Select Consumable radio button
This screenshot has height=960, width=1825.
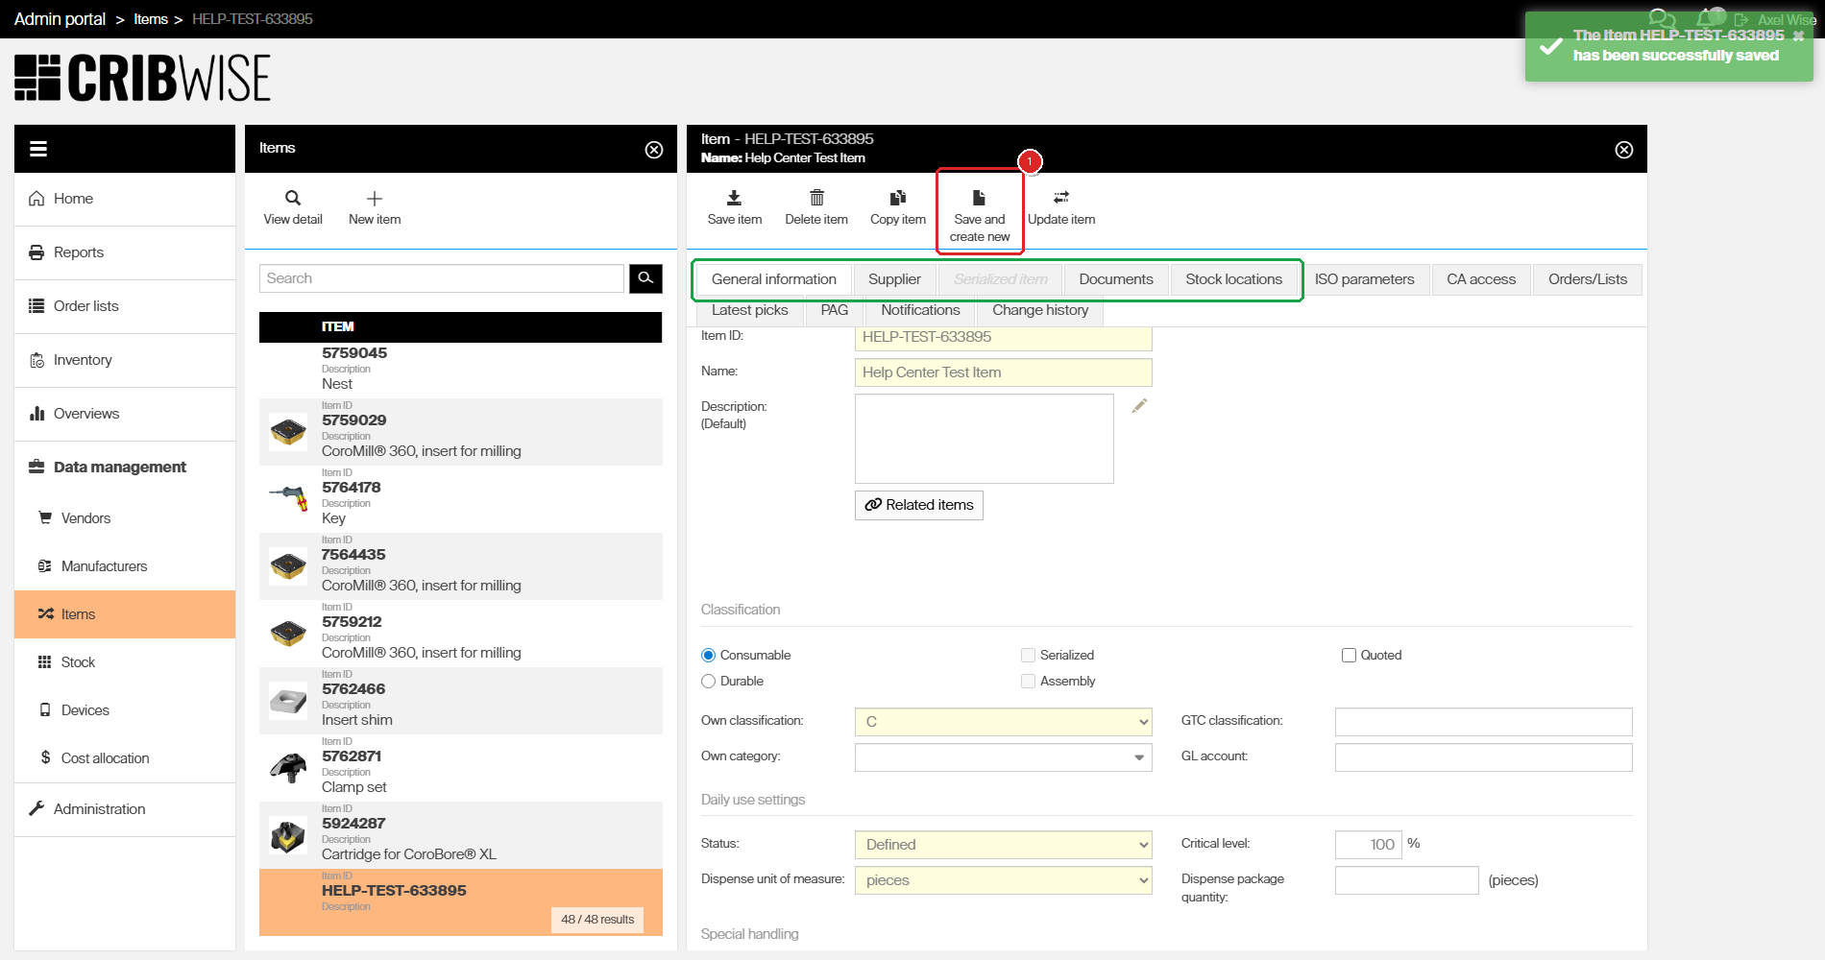pos(709,656)
